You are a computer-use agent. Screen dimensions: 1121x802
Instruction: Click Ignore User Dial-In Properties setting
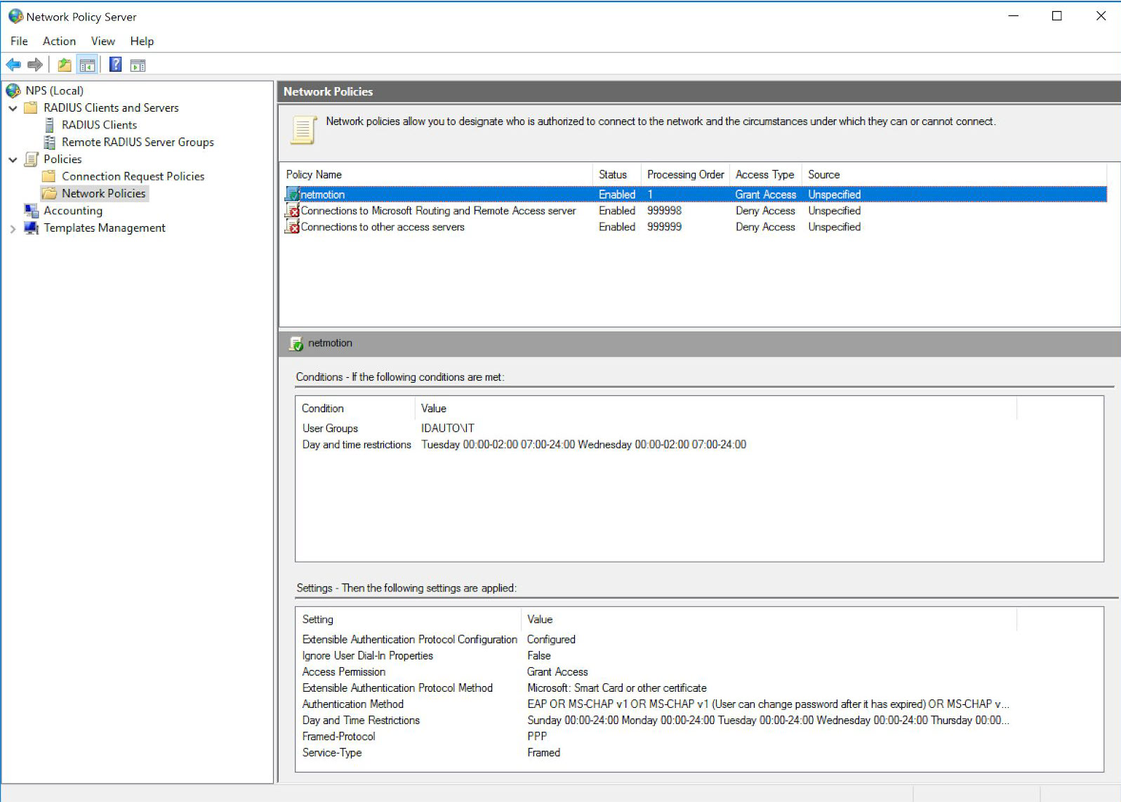coord(368,656)
